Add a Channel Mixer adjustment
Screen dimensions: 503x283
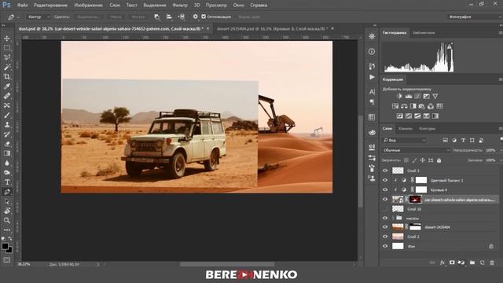tap(431, 106)
